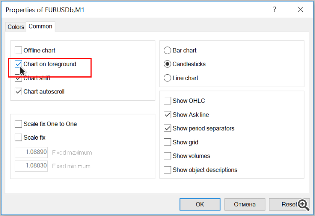Click the magnifier zoom icon
This screenshot has height=216, width=315.
[303, 204]
